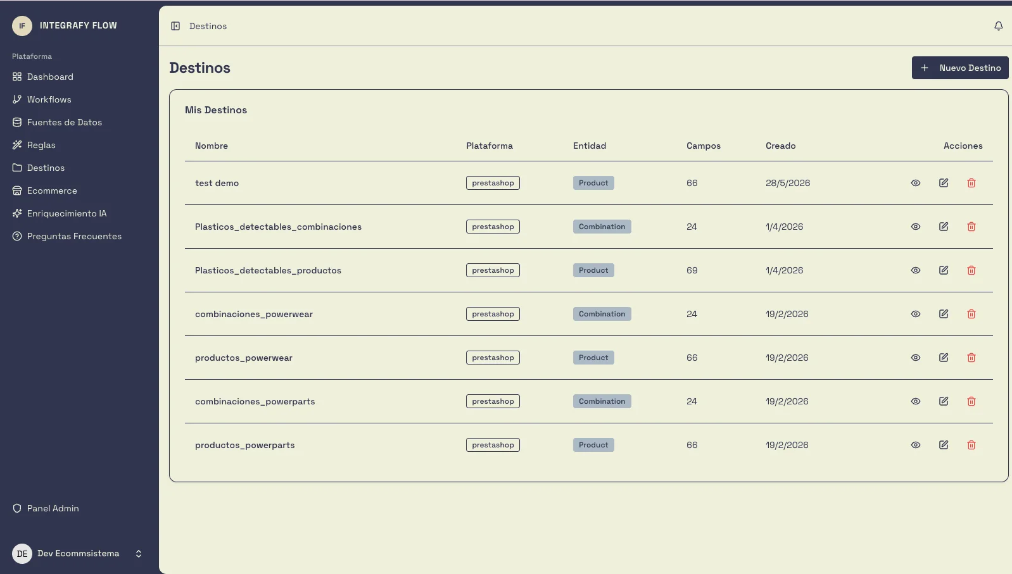Click Product tag for productos_powerparts

[593, 445]
